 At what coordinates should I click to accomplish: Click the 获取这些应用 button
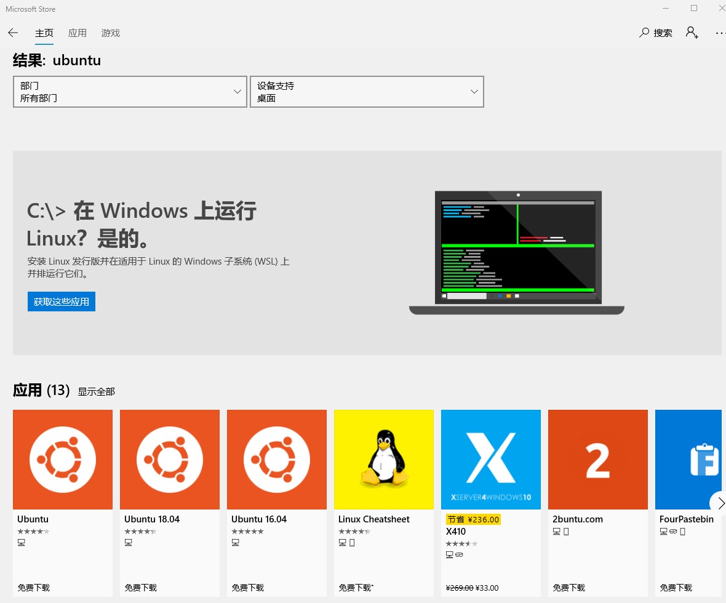[x=61, y=301]
